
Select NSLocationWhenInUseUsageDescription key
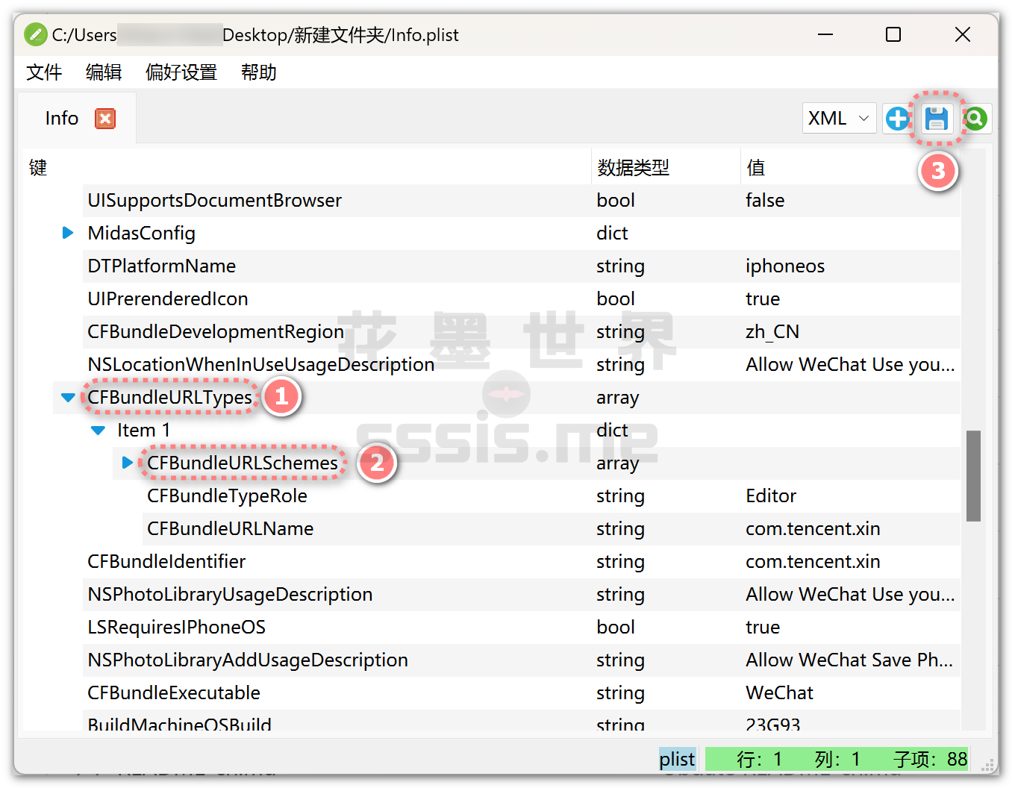pyautogui.click(x=260, y=364)
